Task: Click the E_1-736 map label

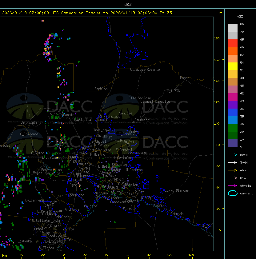Action: coord(173,91)
